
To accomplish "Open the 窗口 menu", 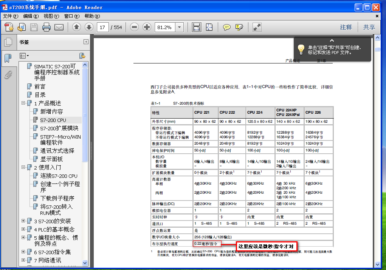I will click(71, 16).
